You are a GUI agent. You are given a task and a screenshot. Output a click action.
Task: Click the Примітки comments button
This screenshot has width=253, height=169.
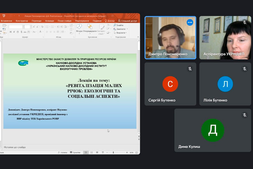pos(75,152)
